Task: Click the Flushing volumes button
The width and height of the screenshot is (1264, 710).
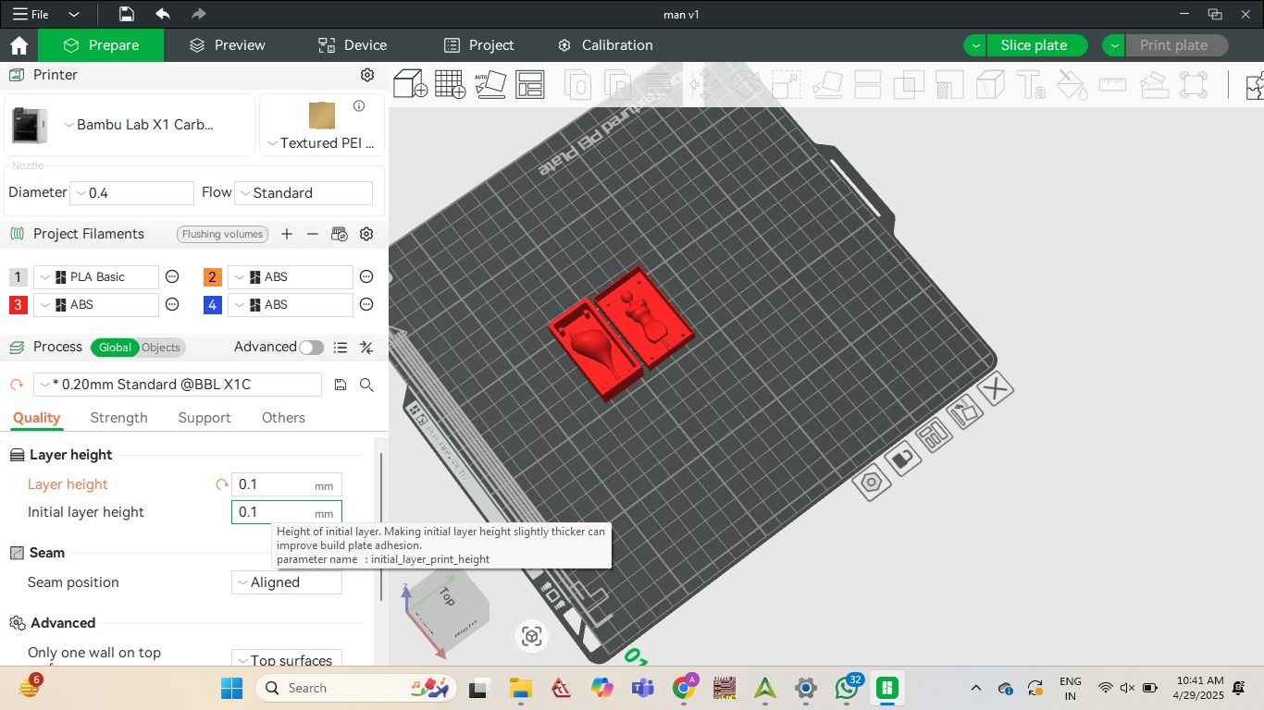Action: 222,234
